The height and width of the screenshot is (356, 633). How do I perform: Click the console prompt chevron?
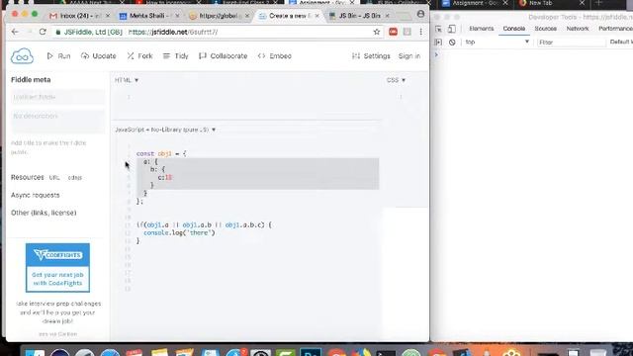436,54
